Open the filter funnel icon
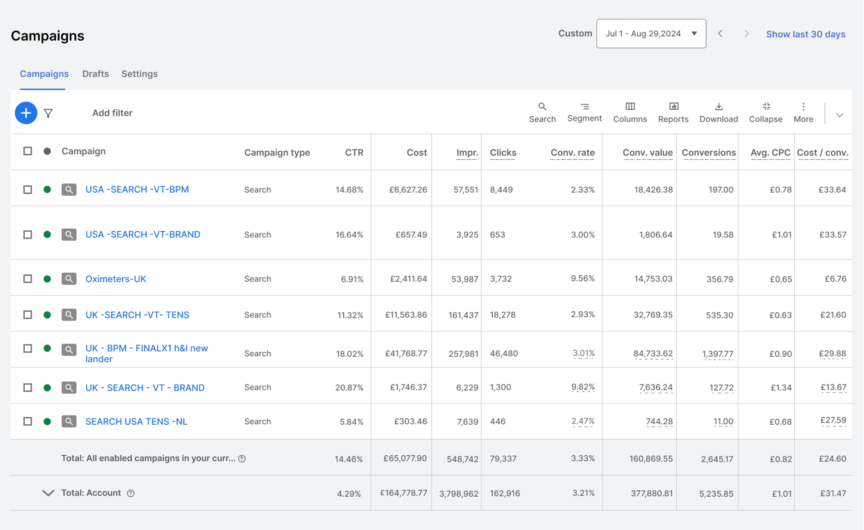864x530 pixels. 48,113
